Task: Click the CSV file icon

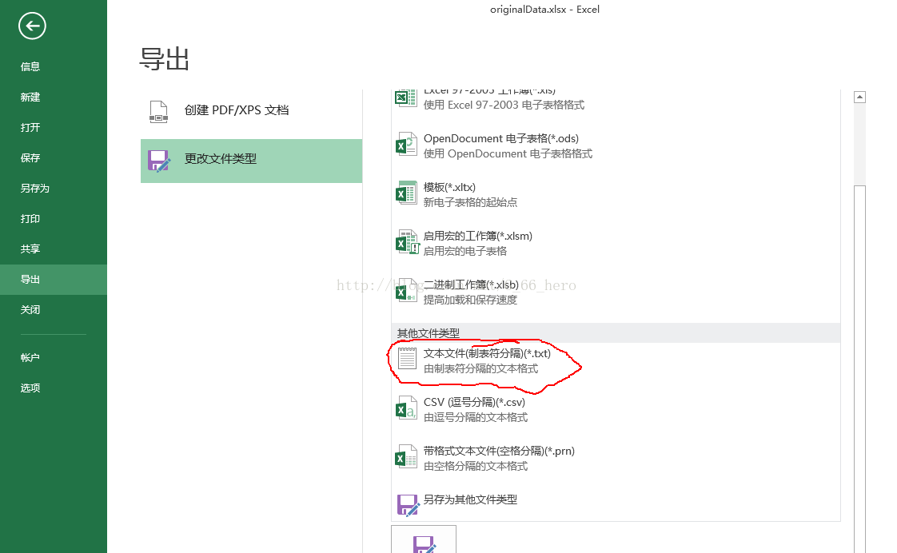Action: point(406,408)
